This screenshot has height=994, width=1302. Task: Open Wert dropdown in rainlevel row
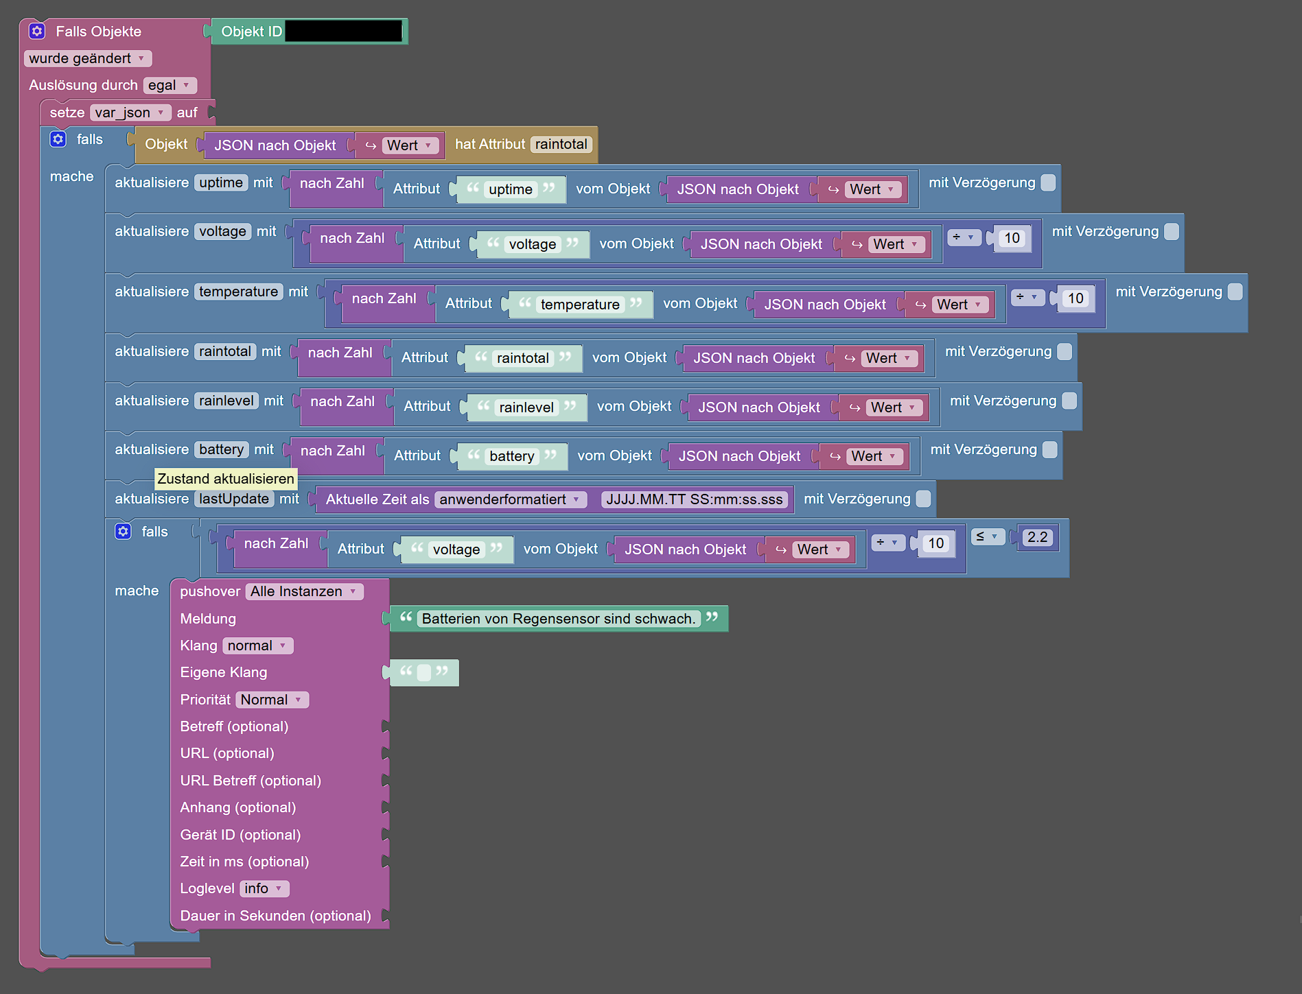click(x=893, y=407)
